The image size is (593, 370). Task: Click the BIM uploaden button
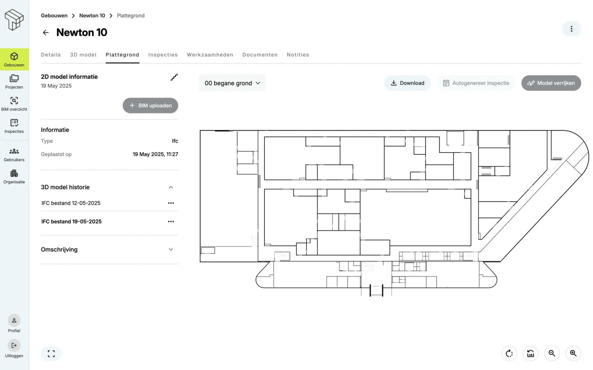150,105
